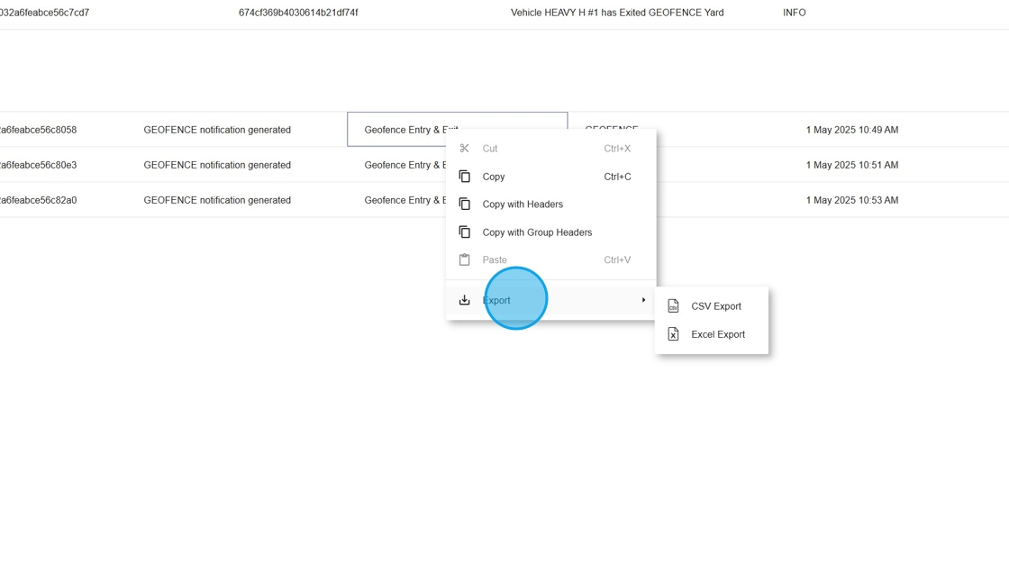Select the Vehicle HEAVY H #1 message cell

point(616,13)
